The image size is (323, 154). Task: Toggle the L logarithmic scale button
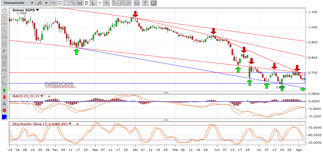pyautogui.click(x=93, y=3)
